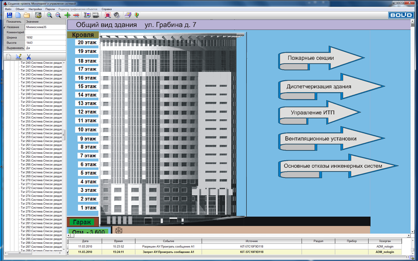Open the Справка menu
The height and width of the screenshot is (261, 418).
tap(107, 9)
